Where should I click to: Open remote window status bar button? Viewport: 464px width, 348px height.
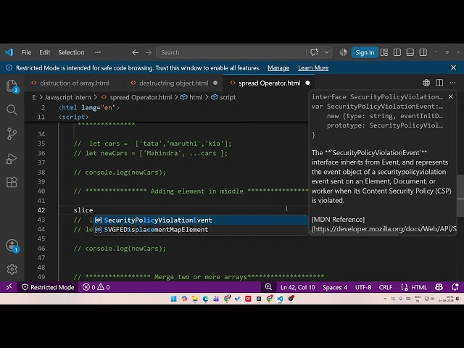point(9,287)
